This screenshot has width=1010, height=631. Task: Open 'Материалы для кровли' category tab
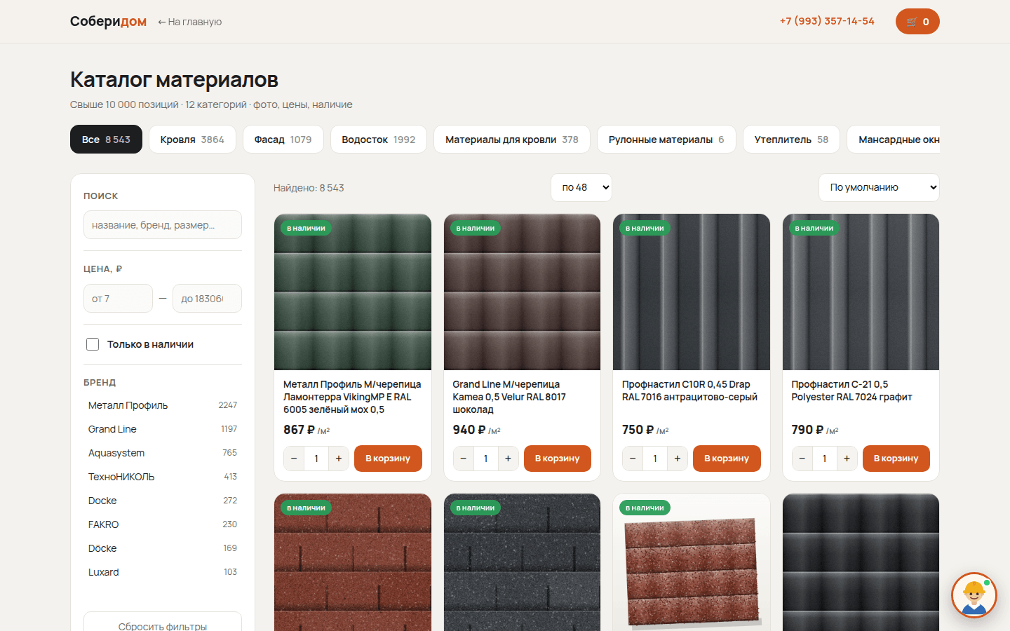pos(512,139)
